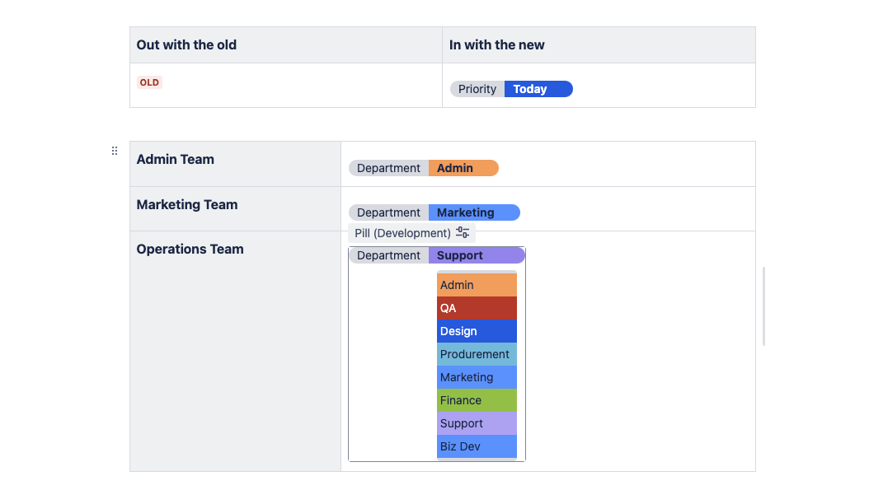Choose QA in the dropdown list
Image resolution: width=869 pixels, height=504 pixels.
click(477, 308)
